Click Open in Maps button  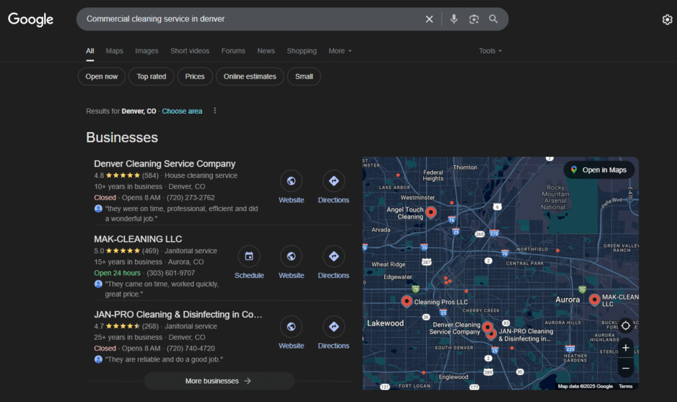click(x=599, y=170)
